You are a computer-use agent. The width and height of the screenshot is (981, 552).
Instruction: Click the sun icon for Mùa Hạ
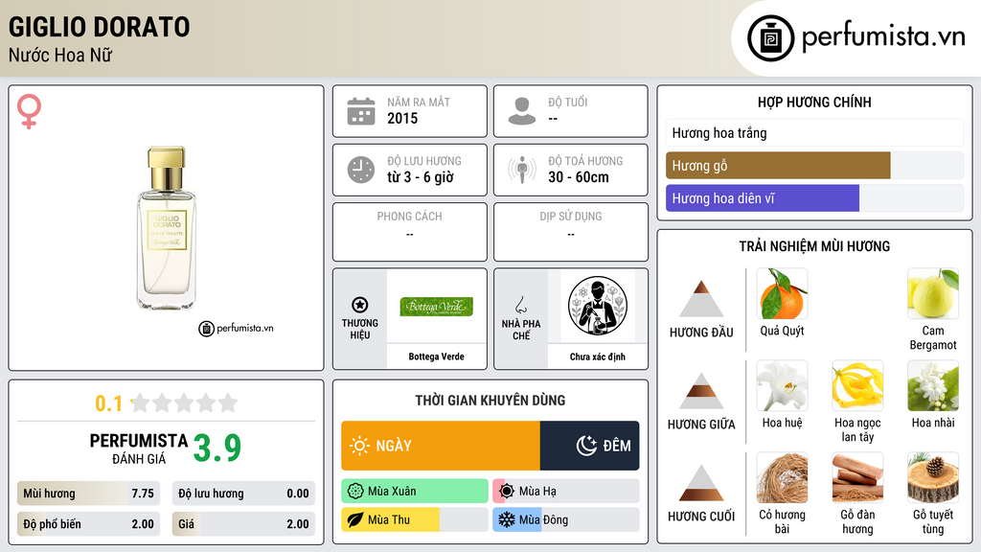click(x=507, y=492)
